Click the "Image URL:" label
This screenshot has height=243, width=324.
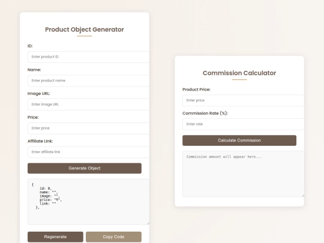38,94
